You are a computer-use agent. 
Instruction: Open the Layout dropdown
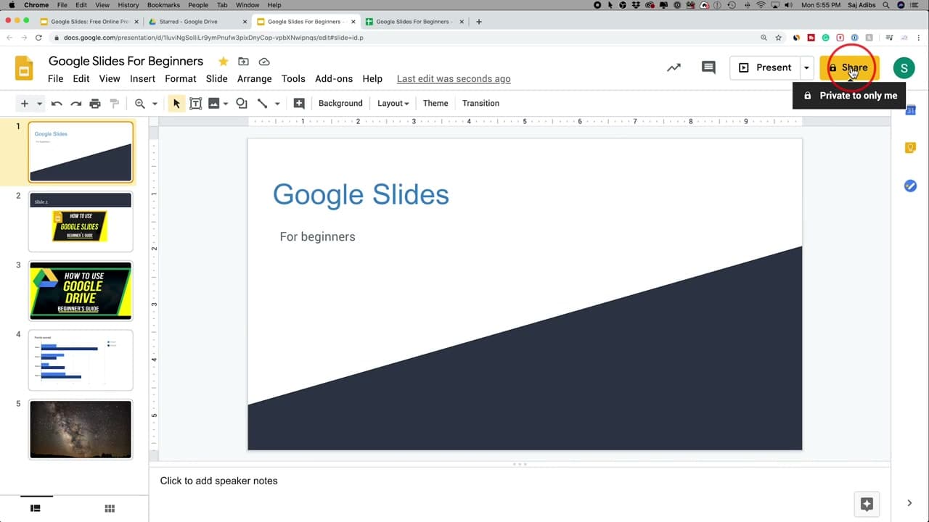coord(393,104)
